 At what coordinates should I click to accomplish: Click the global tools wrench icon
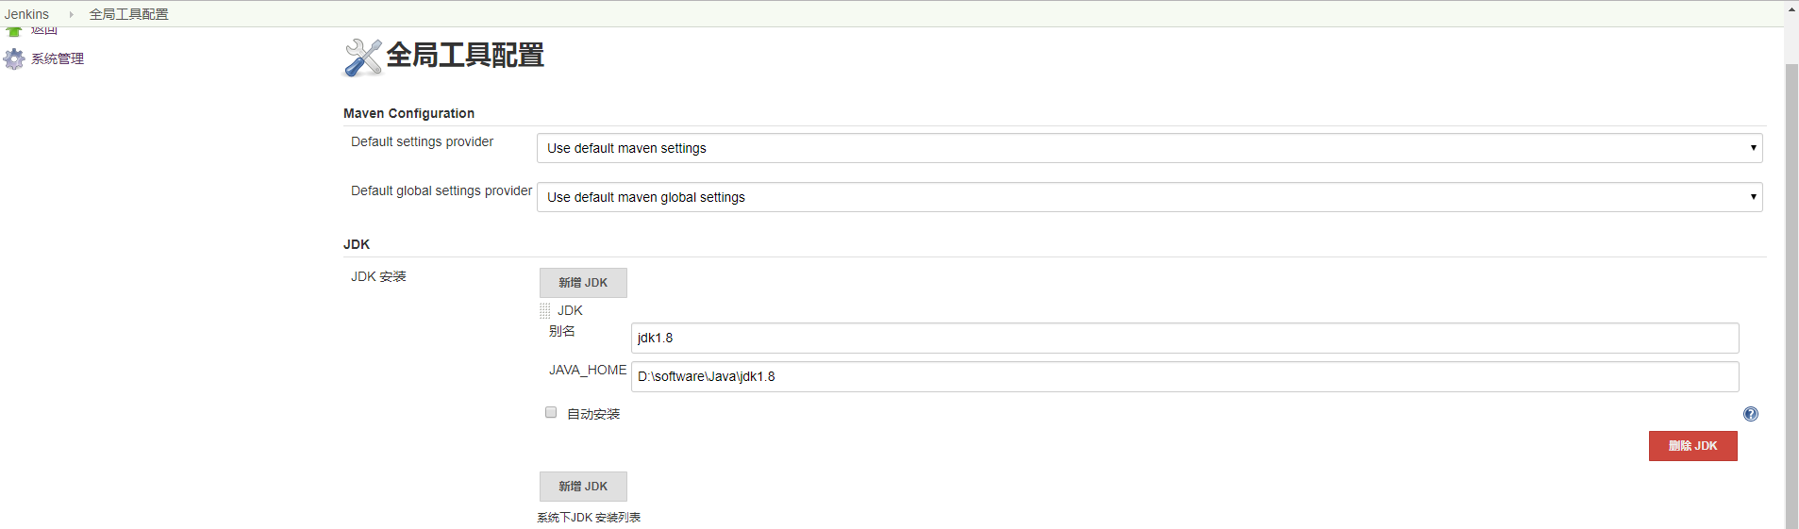(x=362, y=58)
